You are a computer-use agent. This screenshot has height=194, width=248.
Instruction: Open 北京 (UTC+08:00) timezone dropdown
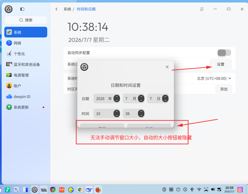tap(214, 78)
